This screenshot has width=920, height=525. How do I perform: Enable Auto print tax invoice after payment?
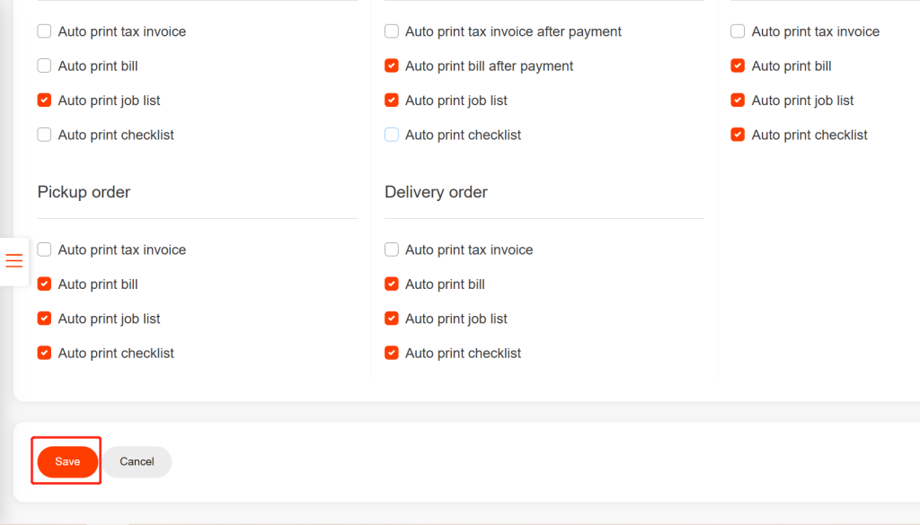point(392,31)
